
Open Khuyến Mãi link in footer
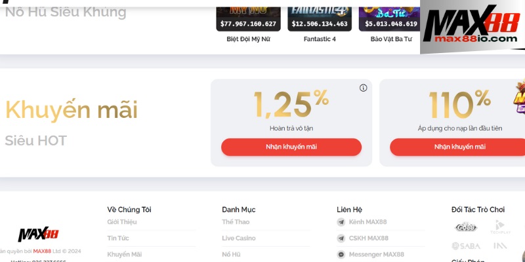coord(124,254)
